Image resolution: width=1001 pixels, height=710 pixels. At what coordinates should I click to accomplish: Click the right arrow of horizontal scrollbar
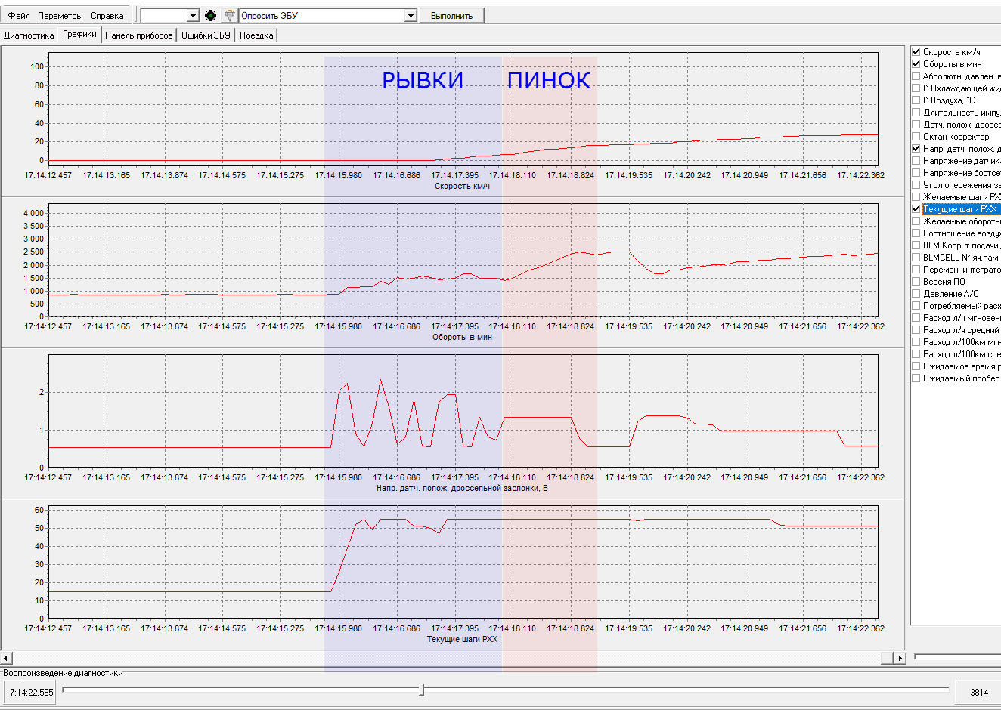[x=899, y=658]
